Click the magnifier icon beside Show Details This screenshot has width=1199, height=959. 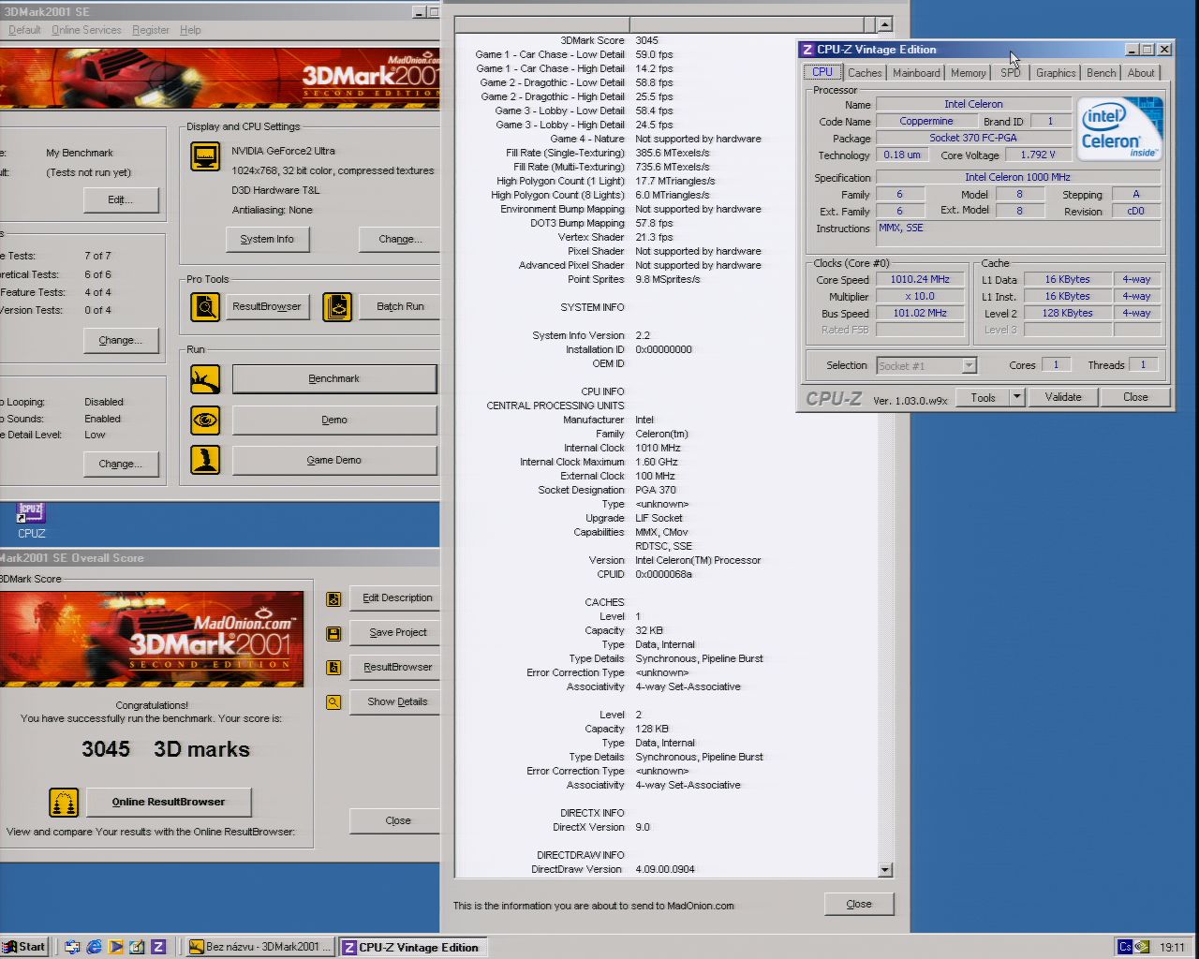click(333, 702)
